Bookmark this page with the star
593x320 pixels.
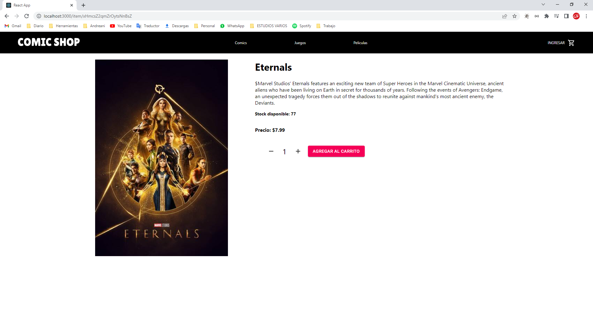[x=515, y=16]
